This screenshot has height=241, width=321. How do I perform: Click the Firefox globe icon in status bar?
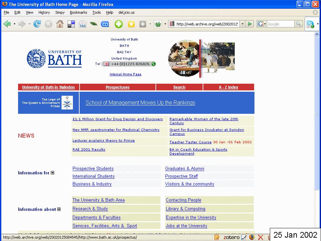pyautogui.click(x=252, y=237)
